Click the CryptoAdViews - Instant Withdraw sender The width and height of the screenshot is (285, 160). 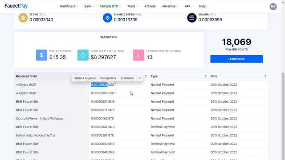[40, 119]
